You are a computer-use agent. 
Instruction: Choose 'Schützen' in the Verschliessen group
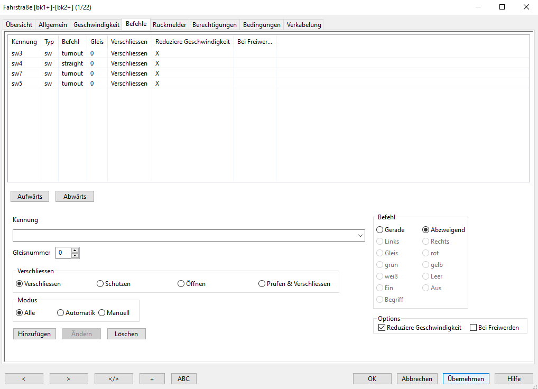(x=100, y=284)
